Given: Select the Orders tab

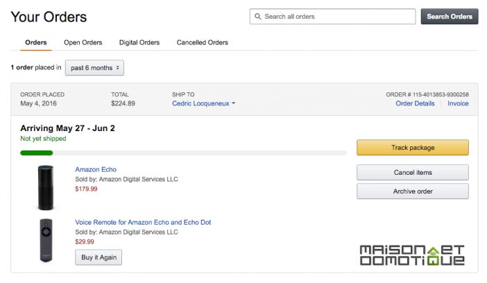Looking at the screenshot, I should 35,42.
